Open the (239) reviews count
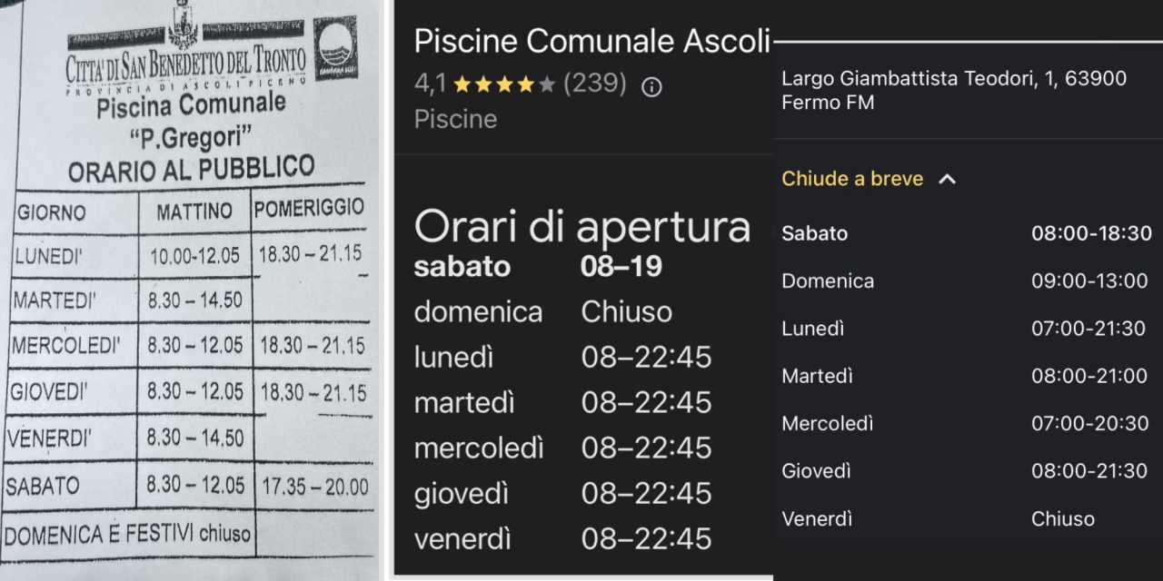The width and height of the screenshot is (1163, 581). (595, 84)
